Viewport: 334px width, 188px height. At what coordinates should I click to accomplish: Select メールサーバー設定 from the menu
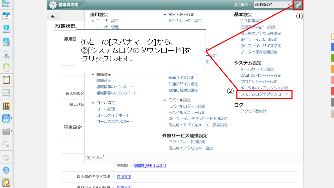pyautogui.click(x=257, y=69)
